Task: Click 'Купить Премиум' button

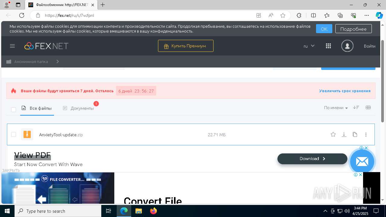Action: 186,46
